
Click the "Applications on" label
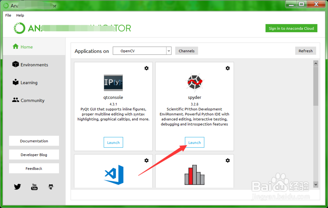(92, 51)
